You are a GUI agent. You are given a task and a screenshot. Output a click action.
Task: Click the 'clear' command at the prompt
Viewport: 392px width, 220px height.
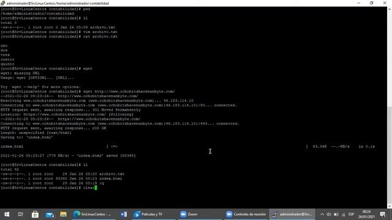pyautogui.click(x=88, y=188)
